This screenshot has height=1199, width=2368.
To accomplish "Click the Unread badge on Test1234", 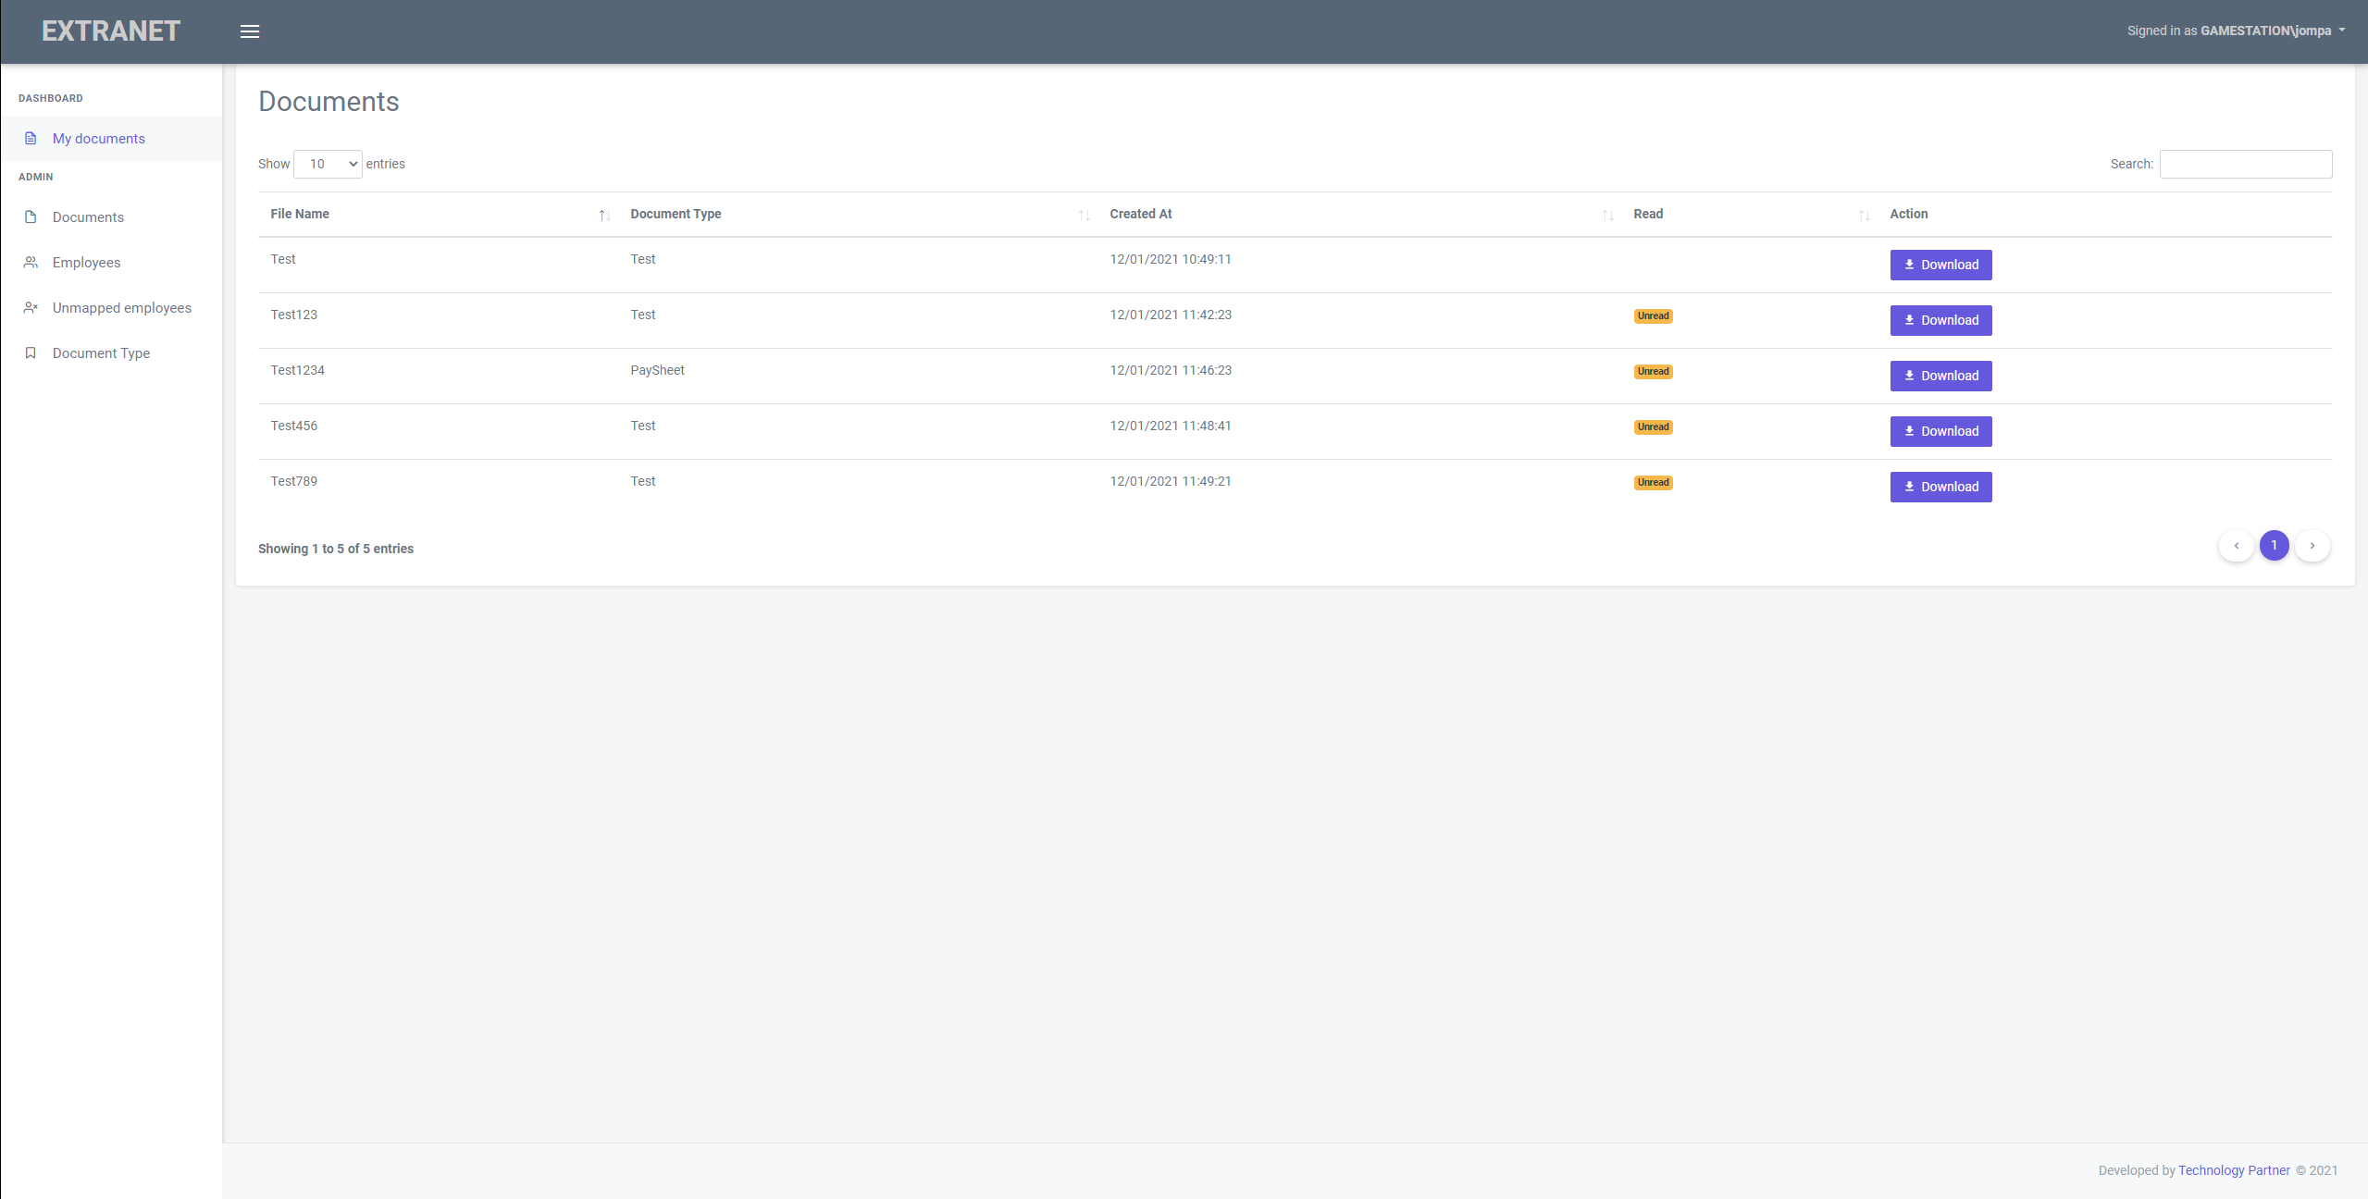I will pyautogui.click(x=1653, y=372).
